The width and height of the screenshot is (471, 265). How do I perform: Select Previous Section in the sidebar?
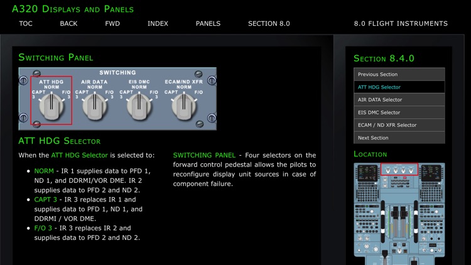399,74
